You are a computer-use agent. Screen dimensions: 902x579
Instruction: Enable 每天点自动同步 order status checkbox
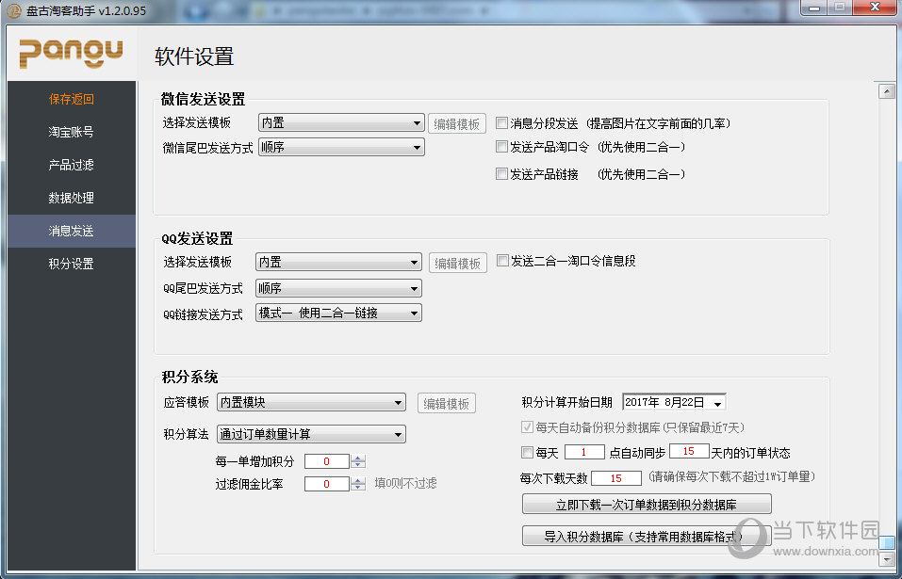point(527,452)
